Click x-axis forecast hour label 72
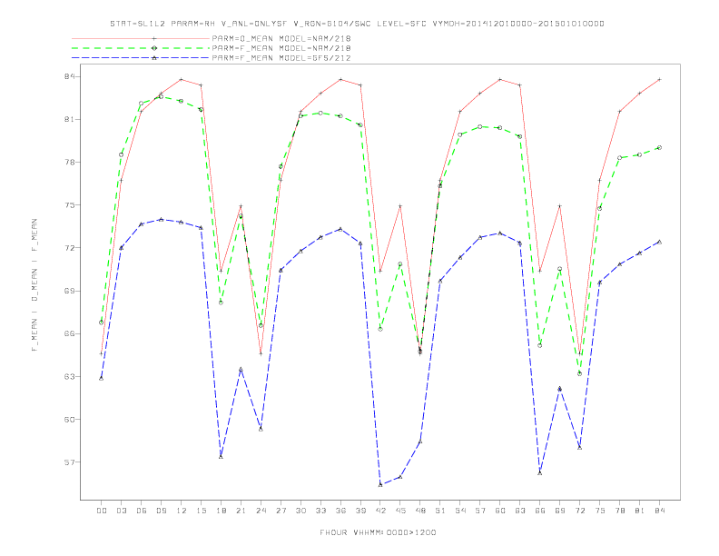The image size is (719, 556). point(580,511)
